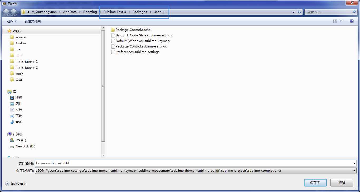Expand the arrow after User breadcrumb
360x192 pixels.
[164, 12]
